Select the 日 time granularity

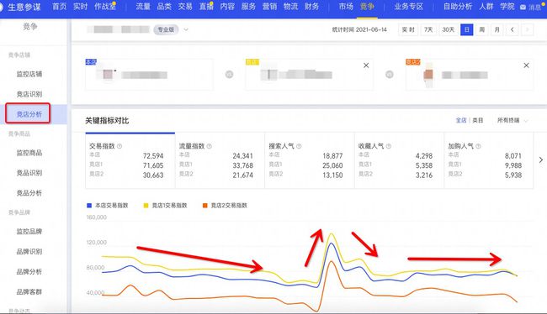point(467,29)
